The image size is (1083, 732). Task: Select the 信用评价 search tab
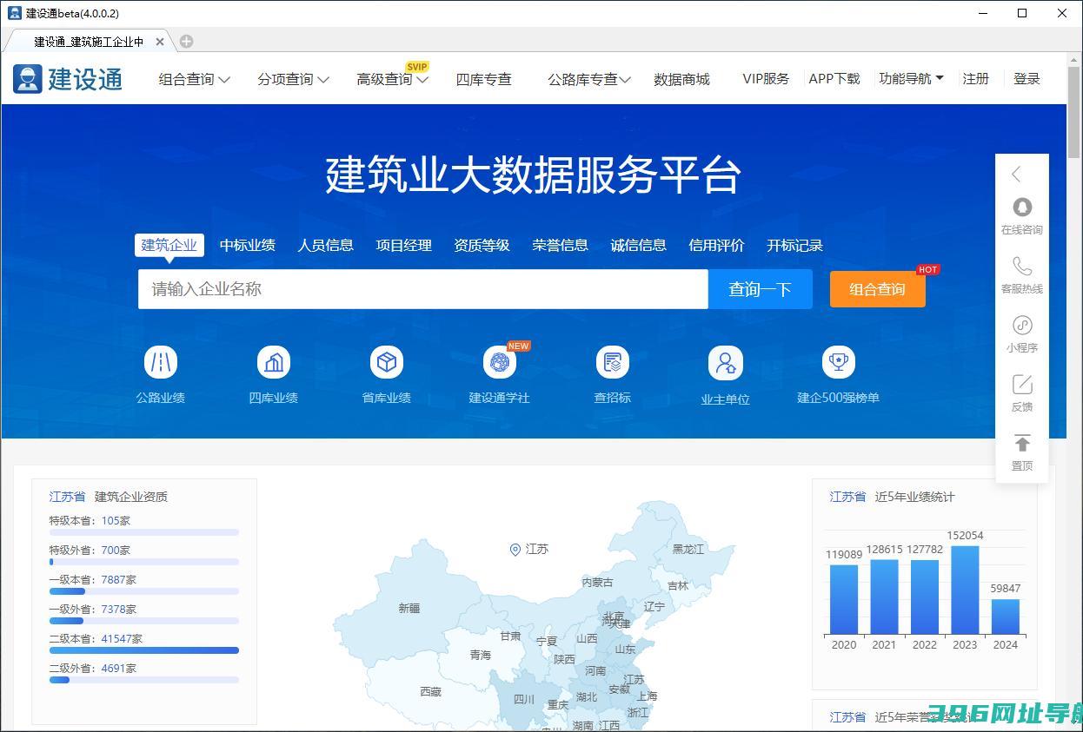pyautogui.click(x=716, y=245)
